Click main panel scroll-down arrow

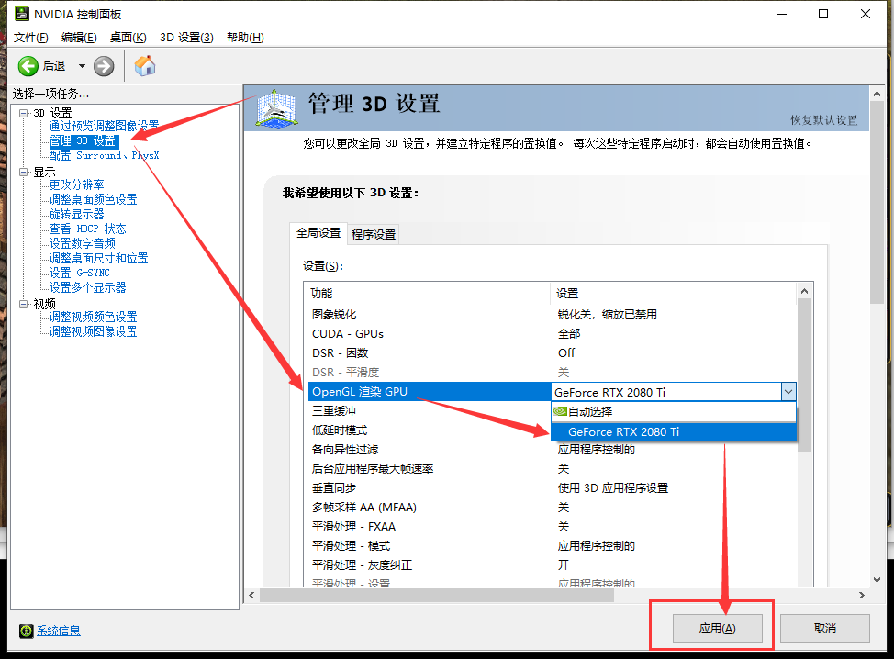click(877, 580)
